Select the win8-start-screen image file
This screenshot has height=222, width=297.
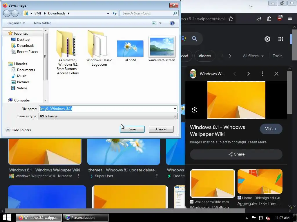click(162, 49)
